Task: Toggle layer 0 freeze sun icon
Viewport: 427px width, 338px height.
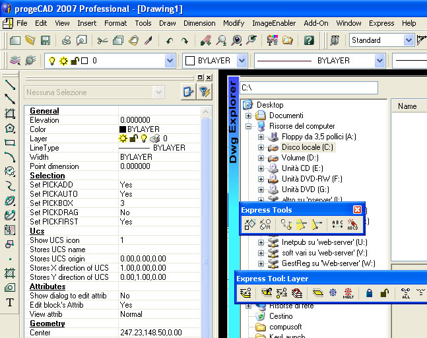Action: pos(63,61)
